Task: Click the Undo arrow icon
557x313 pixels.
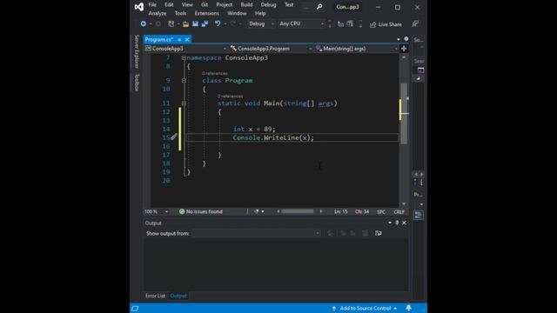Action: (218, 23)
